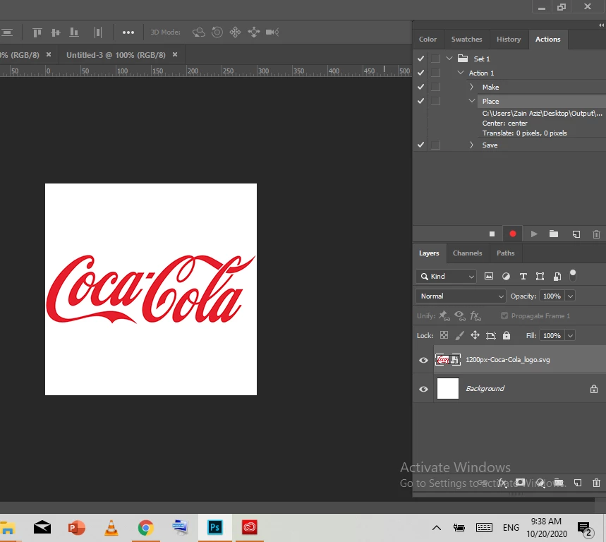Filter layers by smart objects icon
Viewport: 606px width, 542px height.
(x=557, y=276)
